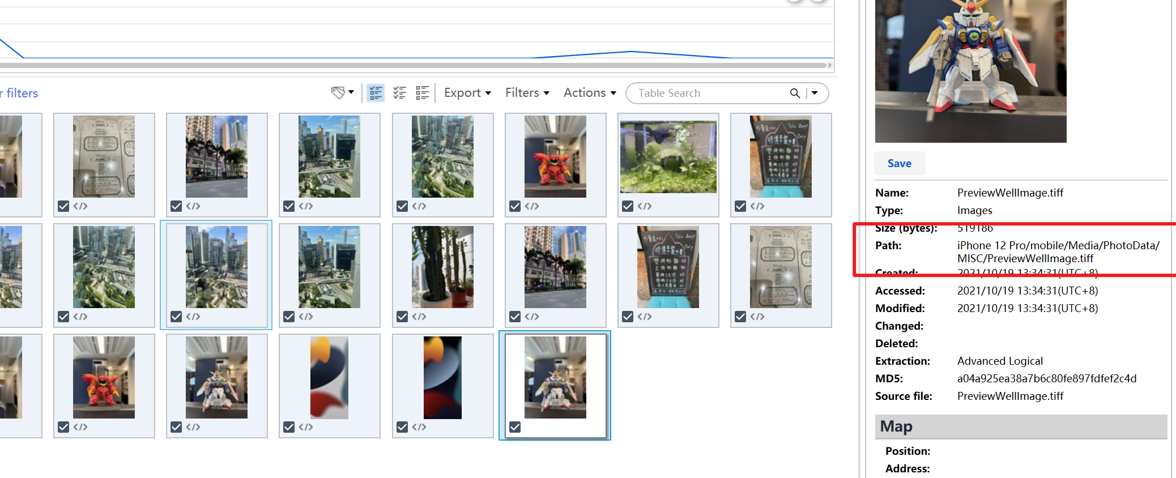Click code icon under third-row red robot

pyautogui.click(x=80, y=427)
